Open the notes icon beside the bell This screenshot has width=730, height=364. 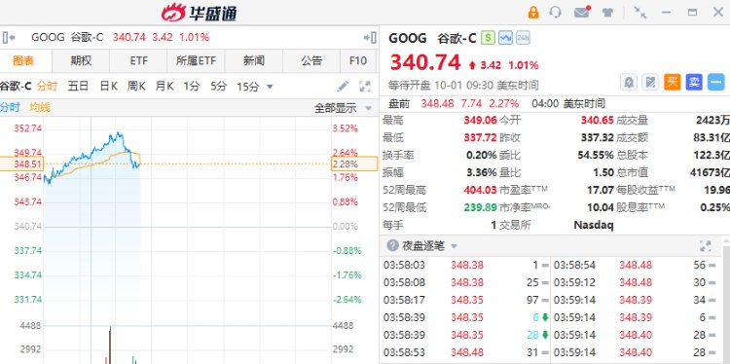650,83
